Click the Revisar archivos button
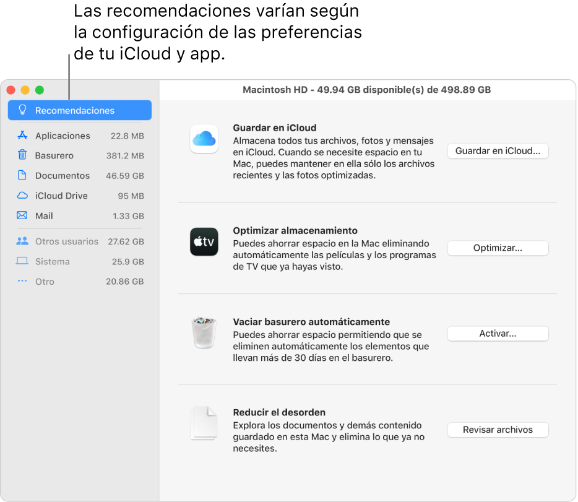This screenshot has height=502, width=578. pyautogui.click(x=498, y=430)
